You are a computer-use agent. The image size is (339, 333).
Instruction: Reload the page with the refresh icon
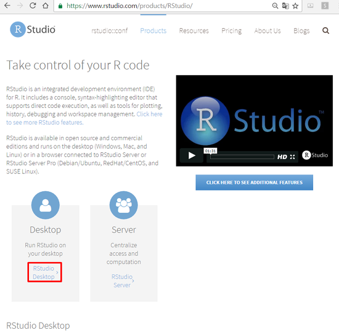click(33, 6)
